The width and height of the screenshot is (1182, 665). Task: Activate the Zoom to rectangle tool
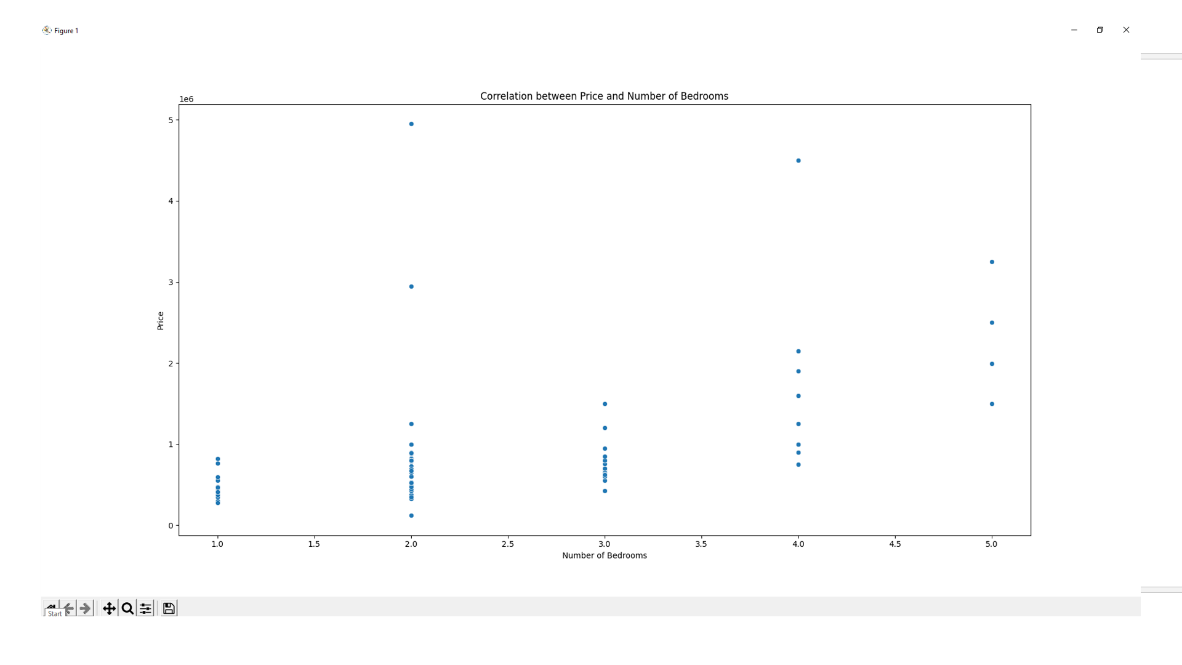coord(127,608)
